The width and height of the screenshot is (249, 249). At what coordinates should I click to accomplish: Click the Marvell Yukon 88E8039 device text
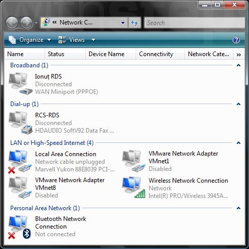pos(75,169)
